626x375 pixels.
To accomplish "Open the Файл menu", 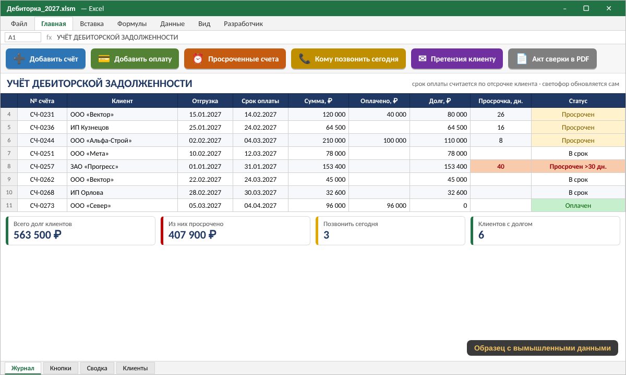I will (19, 23).
